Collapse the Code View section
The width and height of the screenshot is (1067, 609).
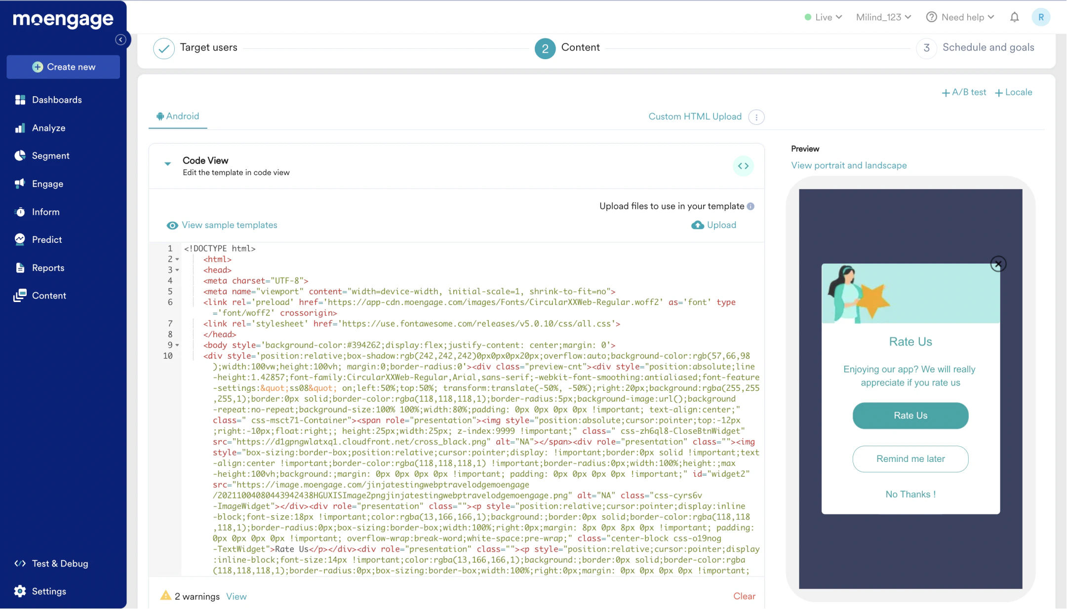[x=168, y=163]
